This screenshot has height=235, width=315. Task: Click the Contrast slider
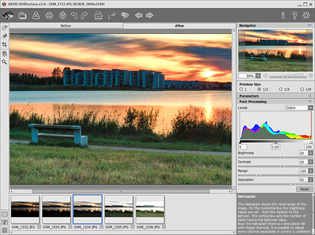pyautogui.click(x=275, y=166)
